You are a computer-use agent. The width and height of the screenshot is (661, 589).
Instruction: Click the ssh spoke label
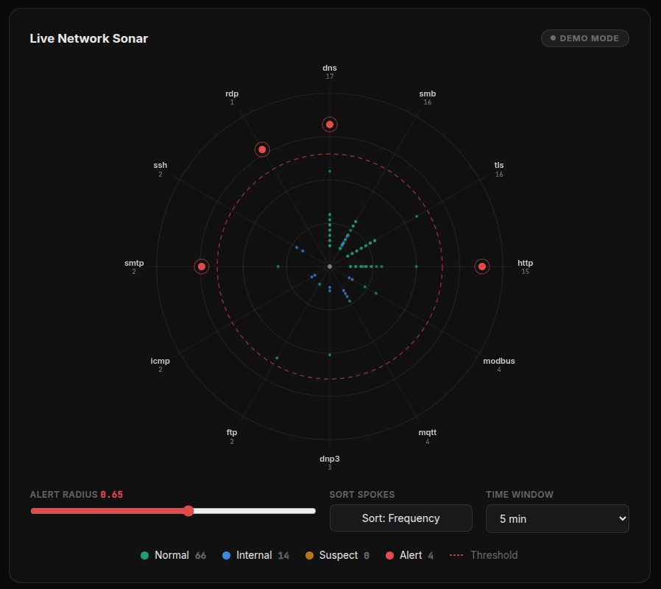(160, 165)
